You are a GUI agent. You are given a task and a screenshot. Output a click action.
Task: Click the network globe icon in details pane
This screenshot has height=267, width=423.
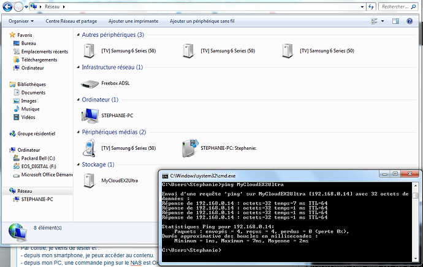[x=18, y=233]
